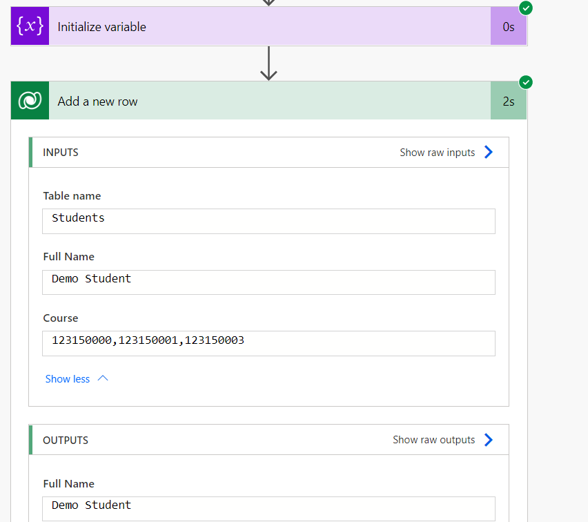Click the arrow connector between the two actions

268,64
